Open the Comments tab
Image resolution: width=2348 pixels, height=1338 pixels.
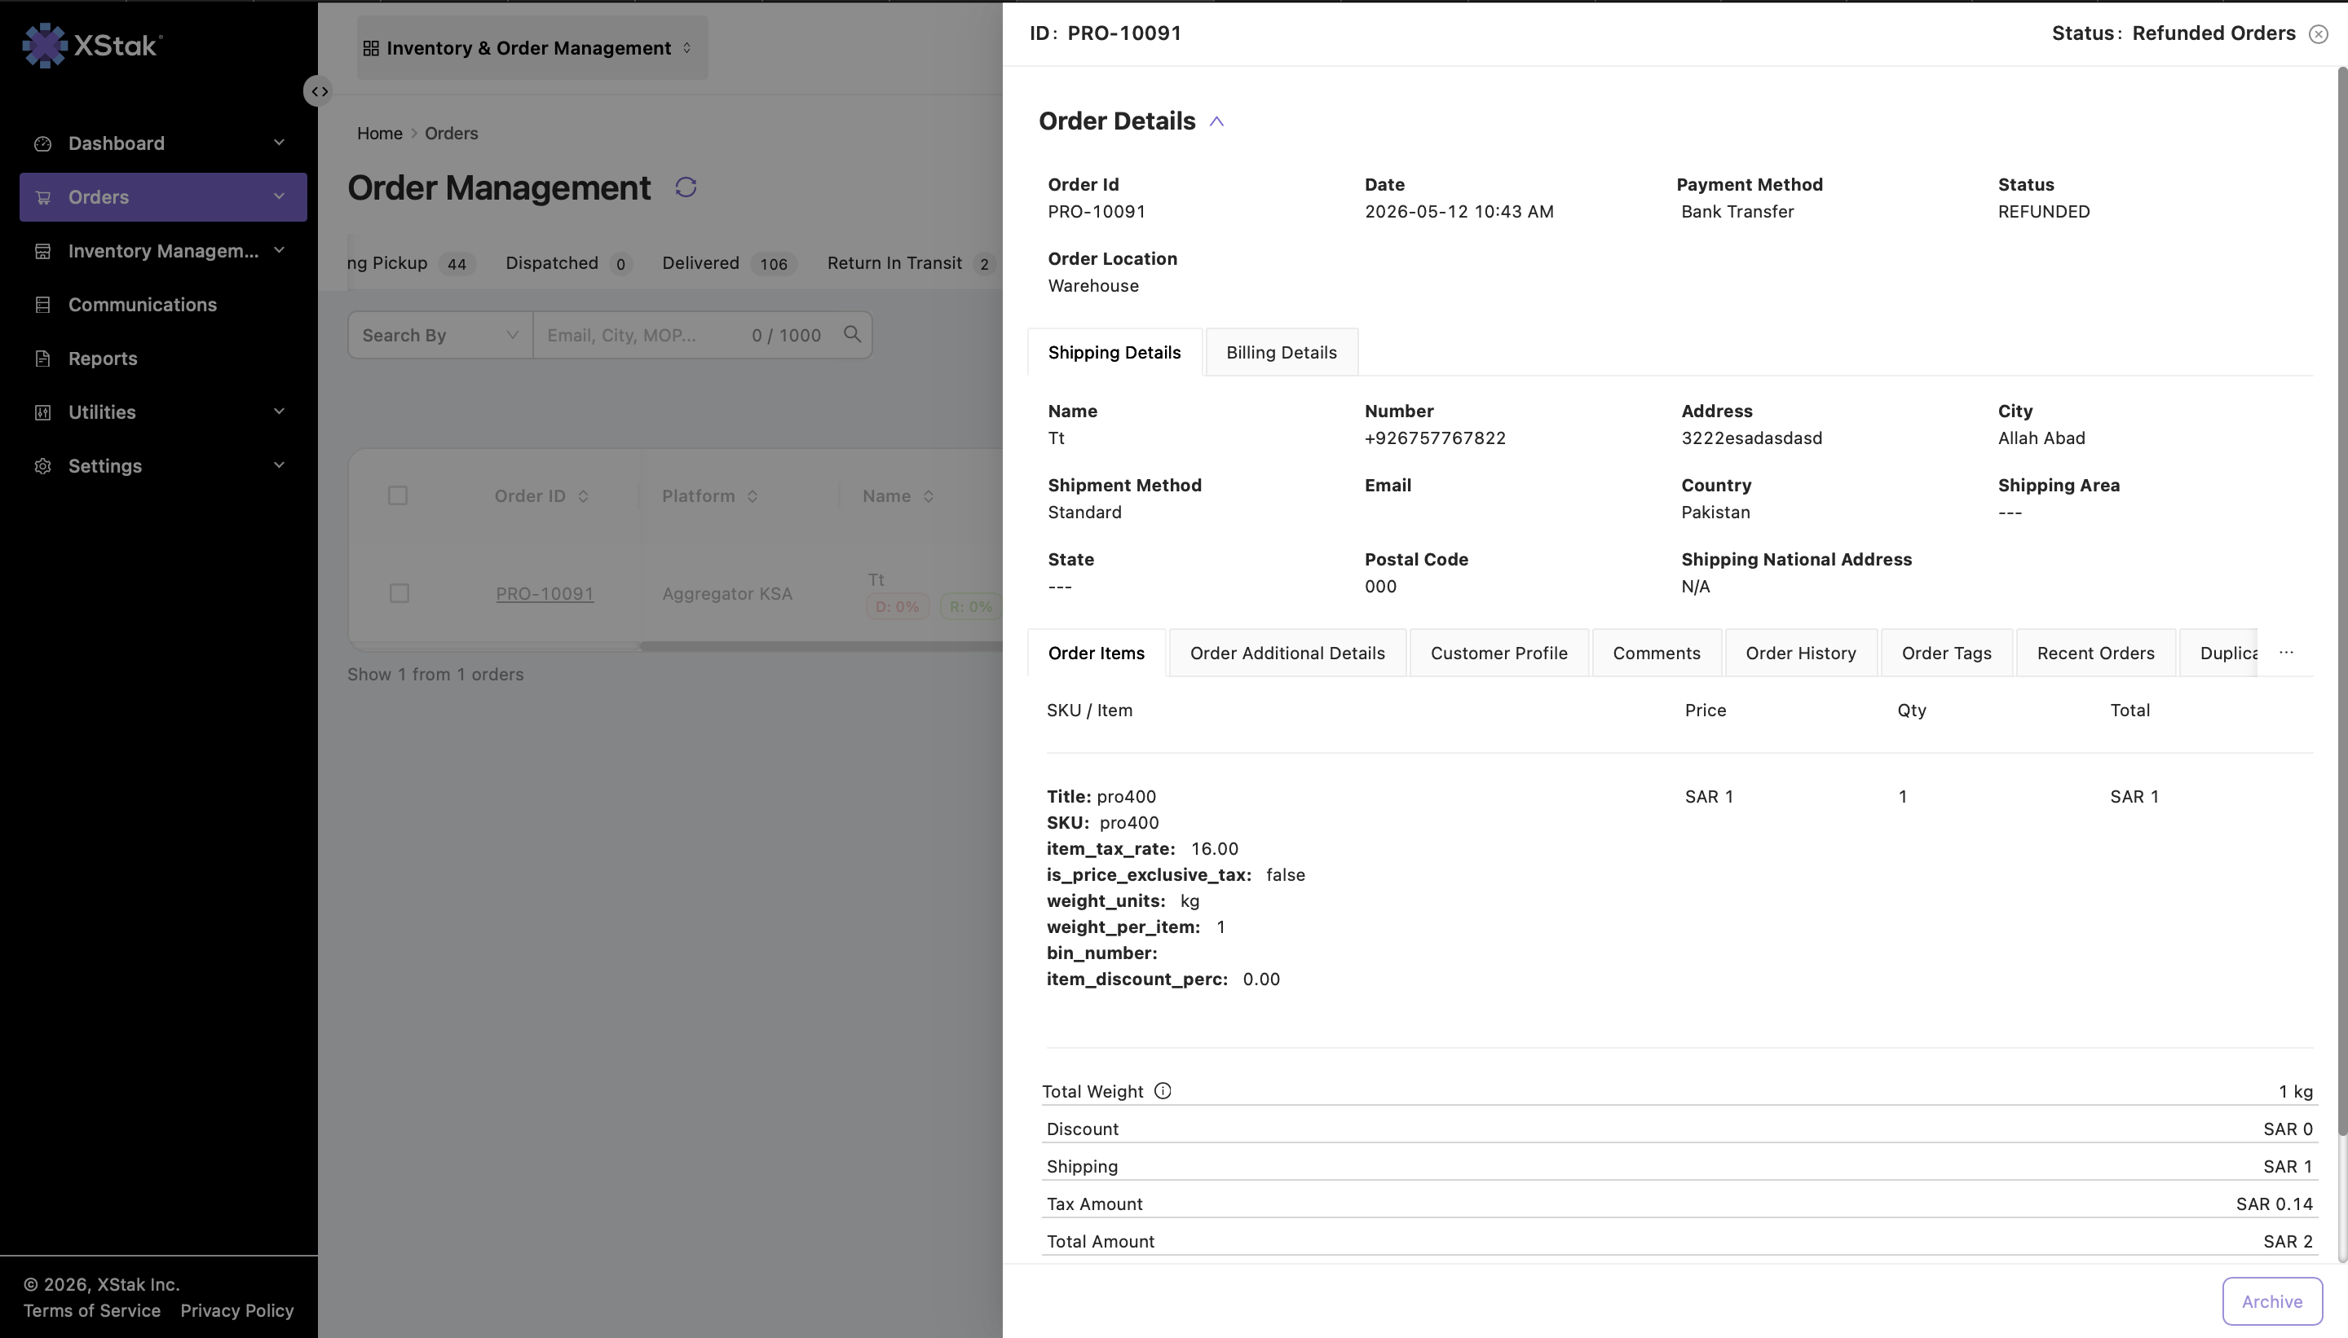point(1657,653)
